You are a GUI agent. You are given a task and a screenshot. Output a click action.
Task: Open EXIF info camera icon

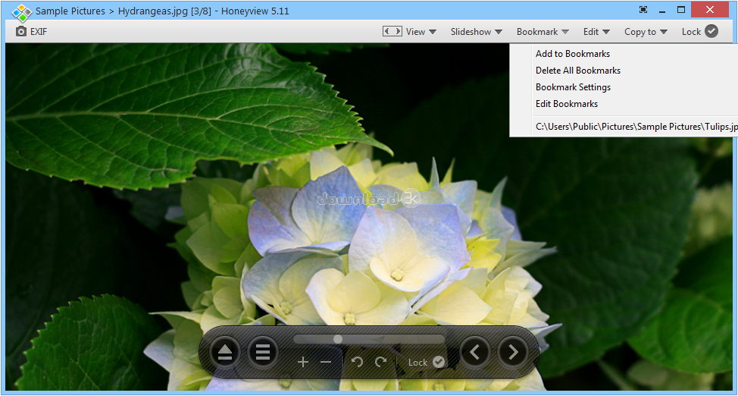click(21, 32)
